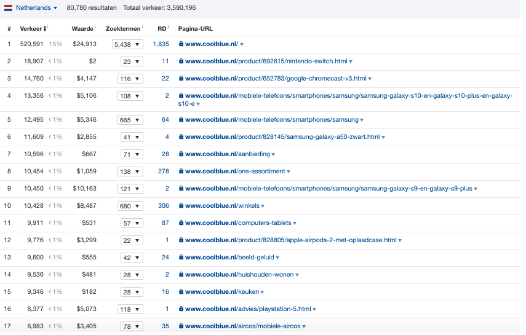Open the Netherlands country dropdown
Screen dimensions: 526x335
point(36,8)
